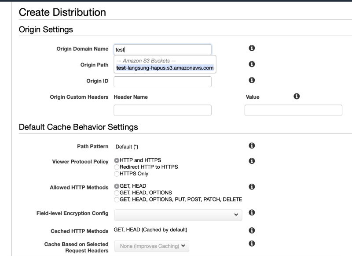Show help for the Origin ID field

(252, 80)
